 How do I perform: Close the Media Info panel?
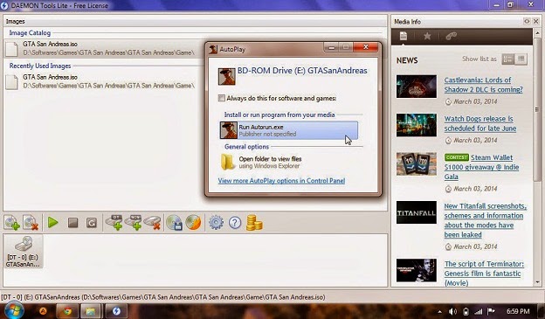(x=535, y=22)
